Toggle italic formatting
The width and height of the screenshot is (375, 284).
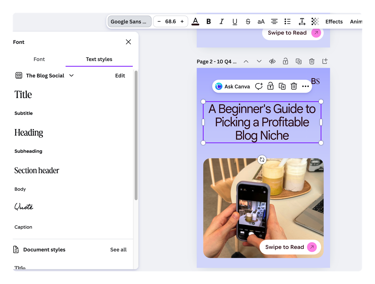[222, 22]
